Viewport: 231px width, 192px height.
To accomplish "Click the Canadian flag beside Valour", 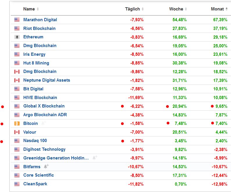I will 17,132.
